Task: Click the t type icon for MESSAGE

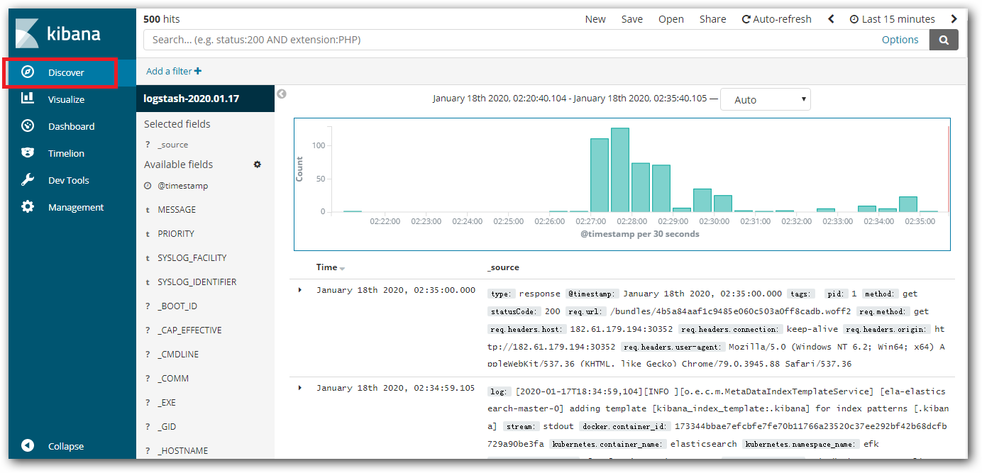Action: (x=148, y=210)
